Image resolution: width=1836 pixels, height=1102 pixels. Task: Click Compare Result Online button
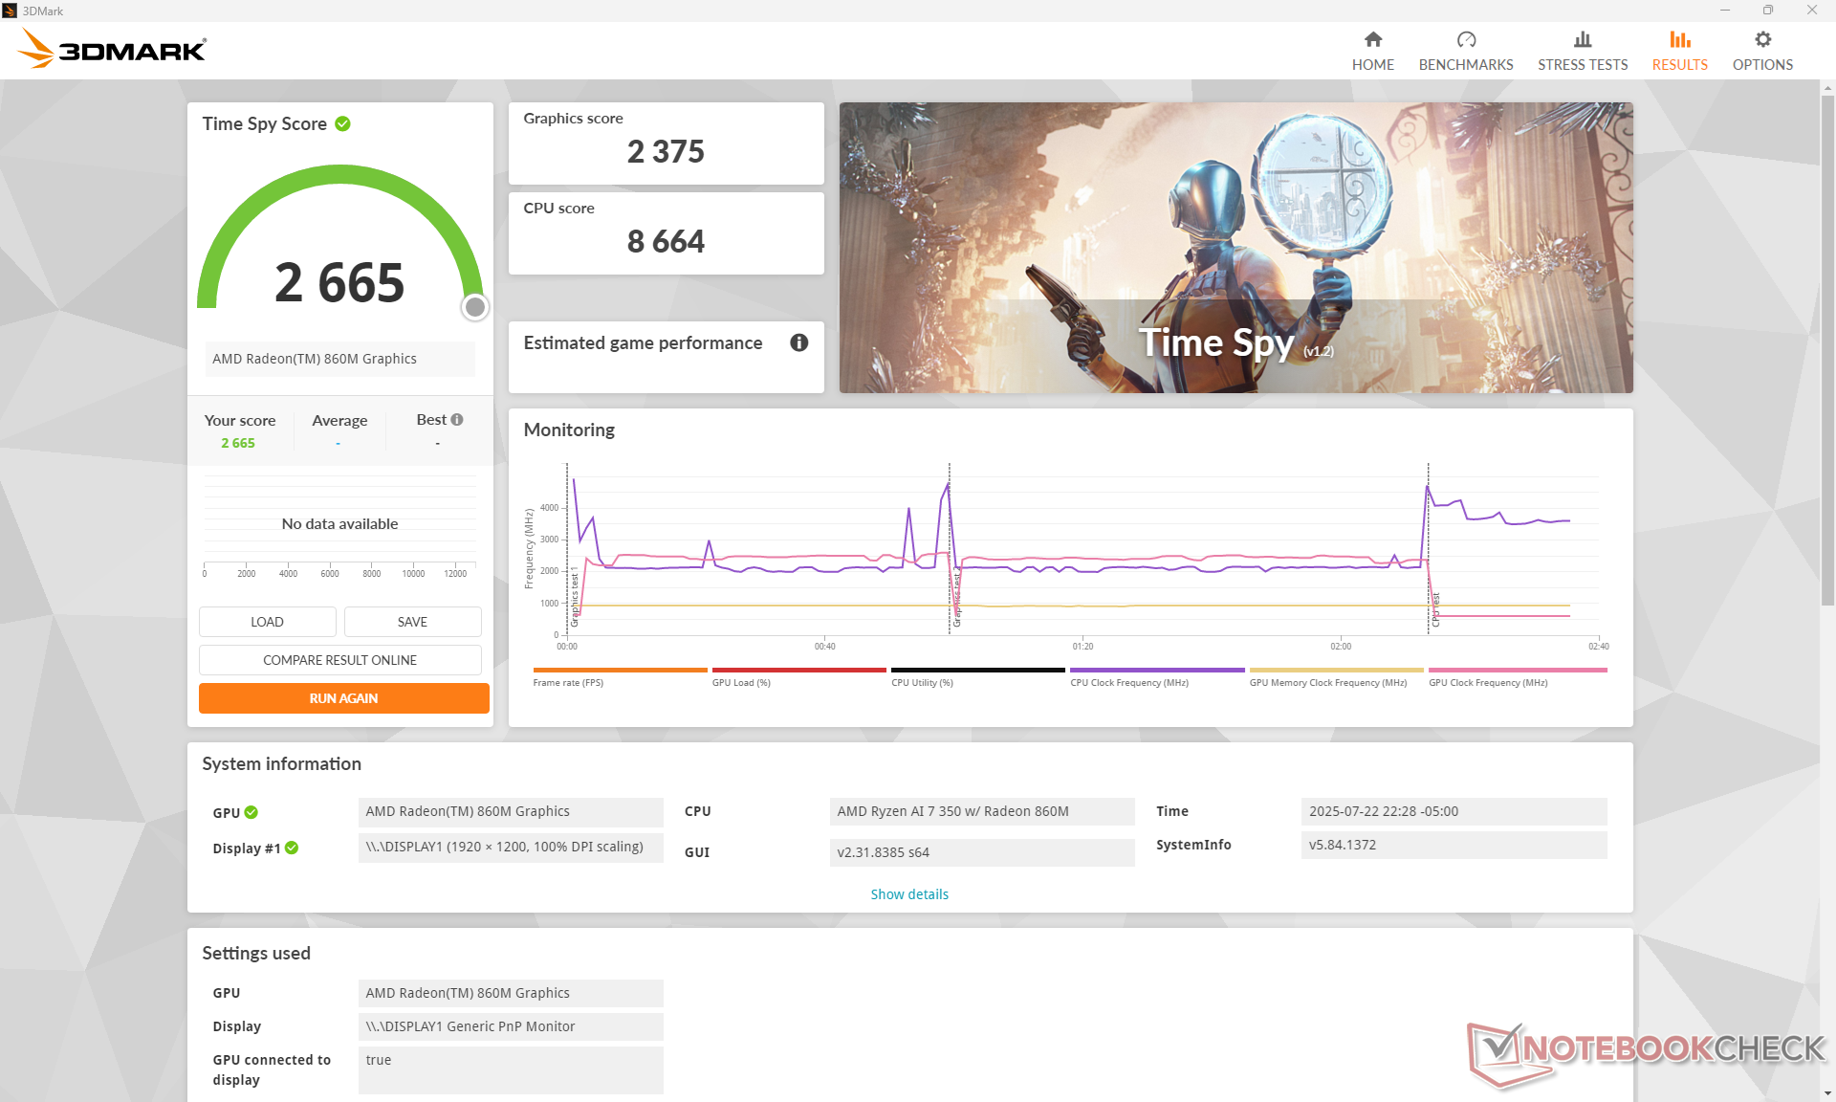tap(339, 660)
